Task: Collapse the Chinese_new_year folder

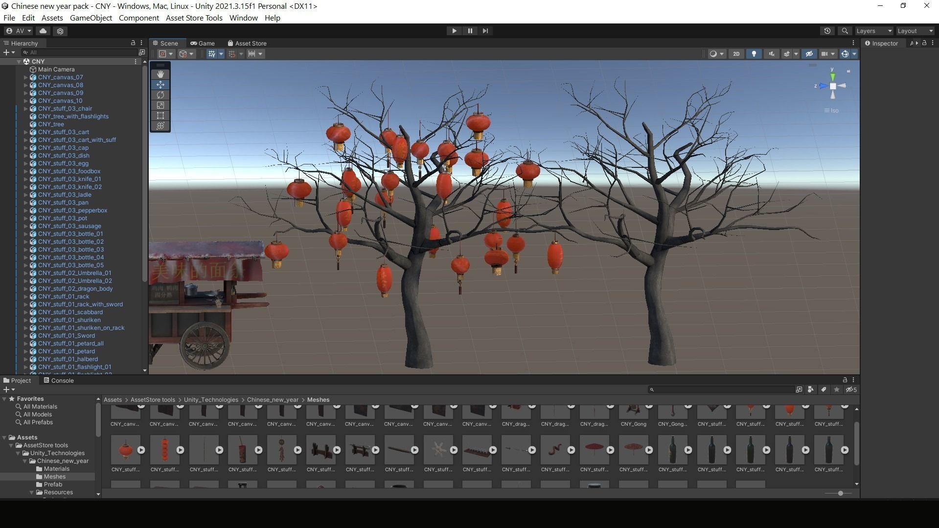Action: pyautogui.click(x=25, y=461)
